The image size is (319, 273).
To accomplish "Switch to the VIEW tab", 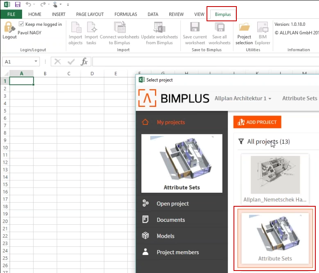I will pos(199,14).
